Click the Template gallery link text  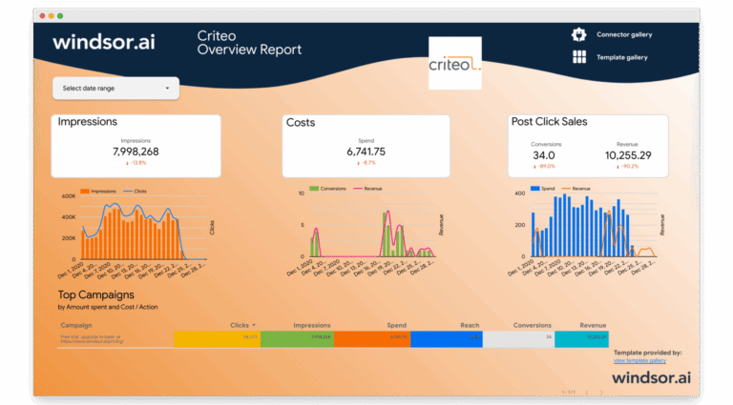(621, 57)
